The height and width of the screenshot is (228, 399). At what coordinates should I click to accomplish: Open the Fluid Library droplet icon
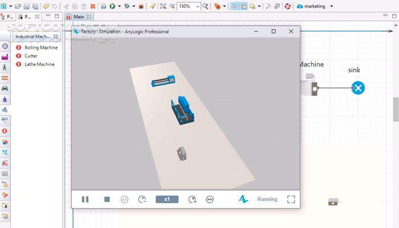5,99
